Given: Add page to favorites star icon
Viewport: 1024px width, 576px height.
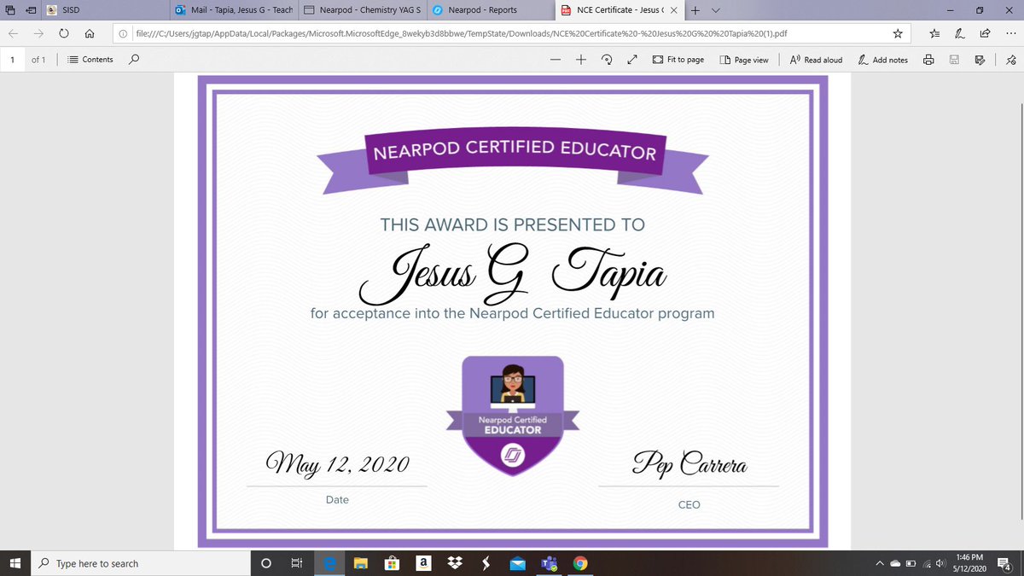Looking at the screenshot, I should 898,33.
